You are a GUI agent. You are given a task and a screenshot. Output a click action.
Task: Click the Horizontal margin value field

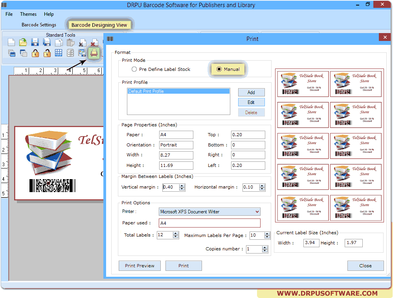(x=251, y=187)
